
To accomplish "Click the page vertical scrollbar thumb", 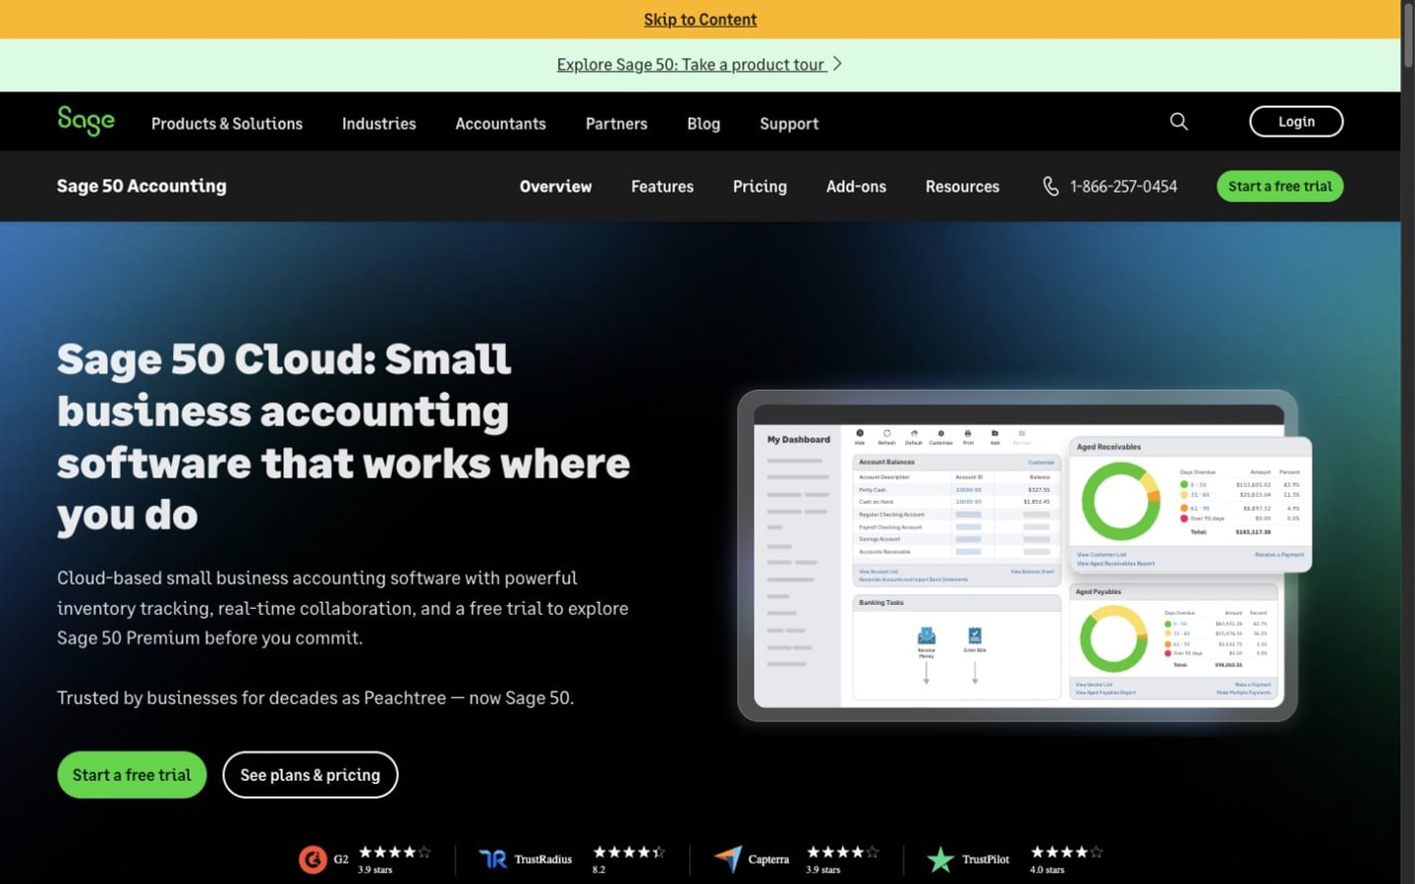I will [x=1407, y=36].
